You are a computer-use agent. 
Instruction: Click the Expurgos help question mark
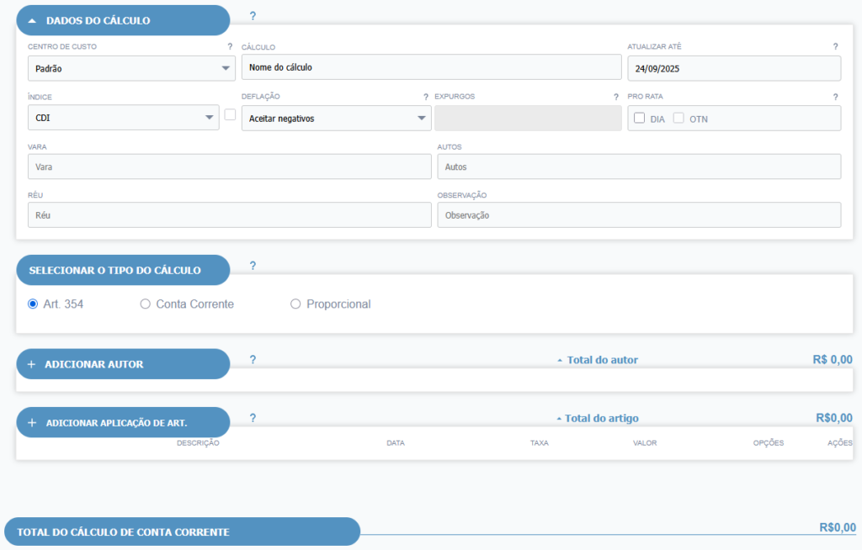(x=616, y=97)
